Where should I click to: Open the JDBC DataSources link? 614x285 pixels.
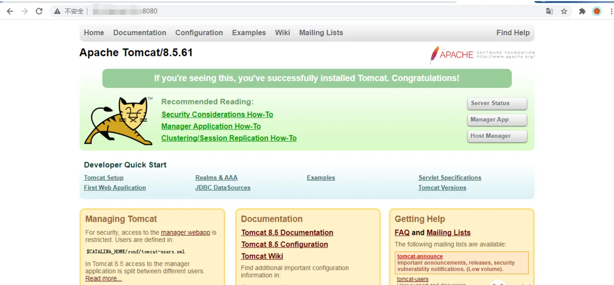coord(223,188)
